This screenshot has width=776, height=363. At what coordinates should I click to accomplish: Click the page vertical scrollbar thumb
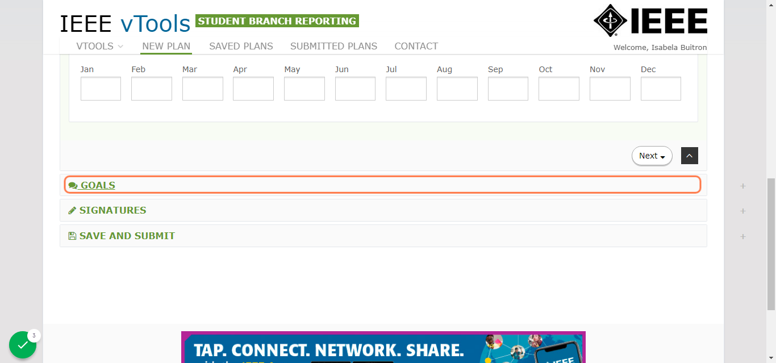771,244
